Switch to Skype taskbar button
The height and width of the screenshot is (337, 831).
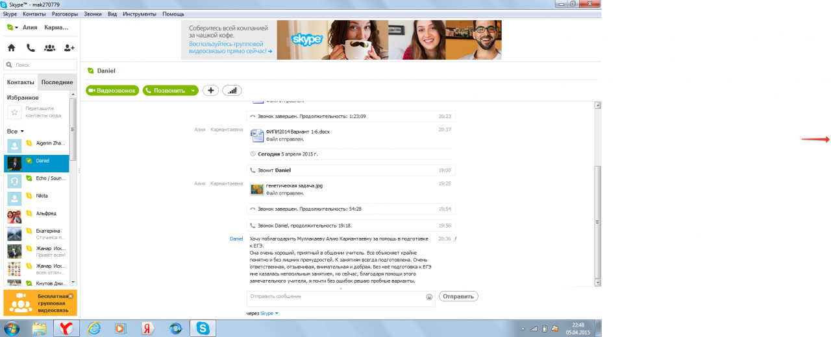(203, 328)
